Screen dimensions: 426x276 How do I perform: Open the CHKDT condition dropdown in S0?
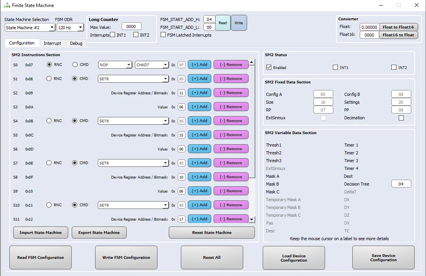pyautogui.click(x=152, y=65)
